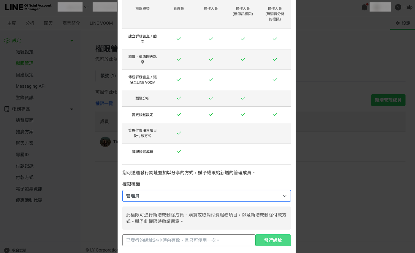
Task: Open 付款方式 in the sidebar
Action: tap(25, 177)
